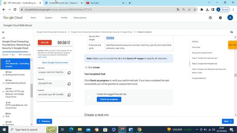Click the Windows taskbar search box
The width and height of the screenshot is (237, 133).
(x=33, y=130)
